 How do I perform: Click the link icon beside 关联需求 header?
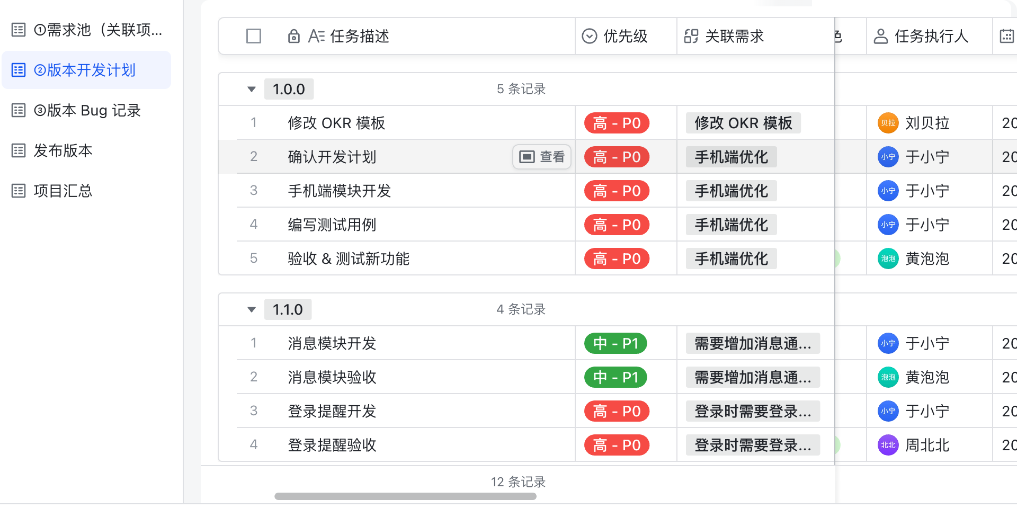[691, 36]
